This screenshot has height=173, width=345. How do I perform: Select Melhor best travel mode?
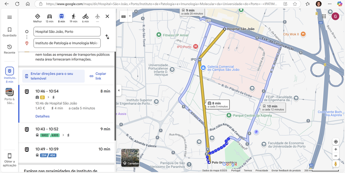pos(37,18)
